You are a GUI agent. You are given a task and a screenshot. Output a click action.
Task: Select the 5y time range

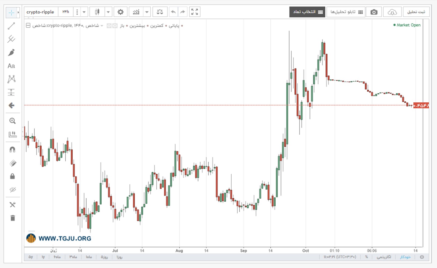pos(31,257)
